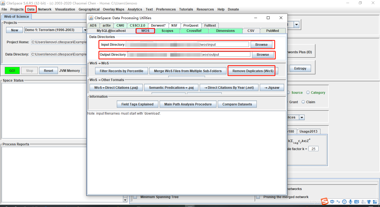The image size is (380, 207).
Task: Switch to the Derwent* tab
Action: pos(158,25)
